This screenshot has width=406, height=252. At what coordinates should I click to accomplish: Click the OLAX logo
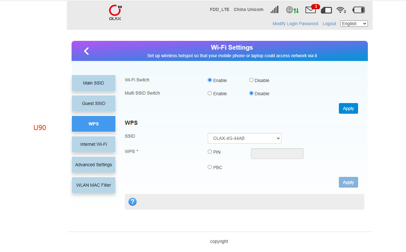tap(115, 13)
